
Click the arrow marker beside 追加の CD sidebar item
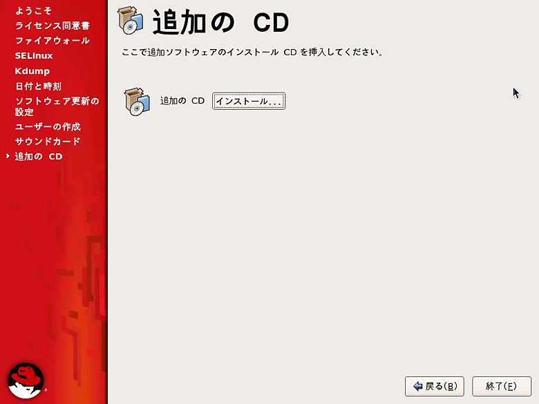[8, 156]
